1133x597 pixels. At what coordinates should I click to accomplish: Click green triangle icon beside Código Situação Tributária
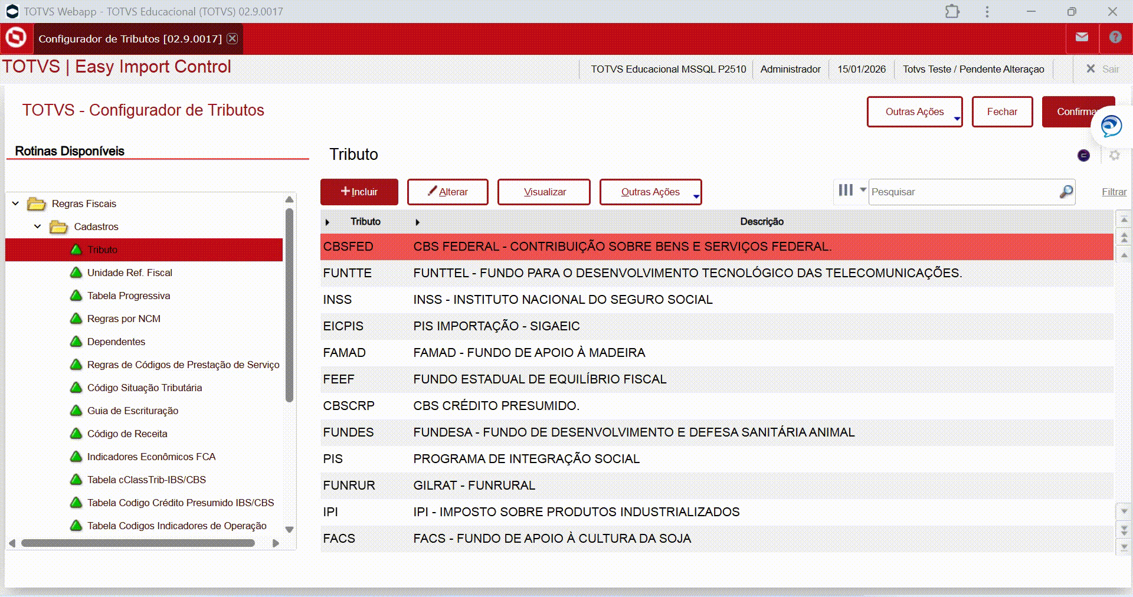pyautogui.click(x=76, y=388)
